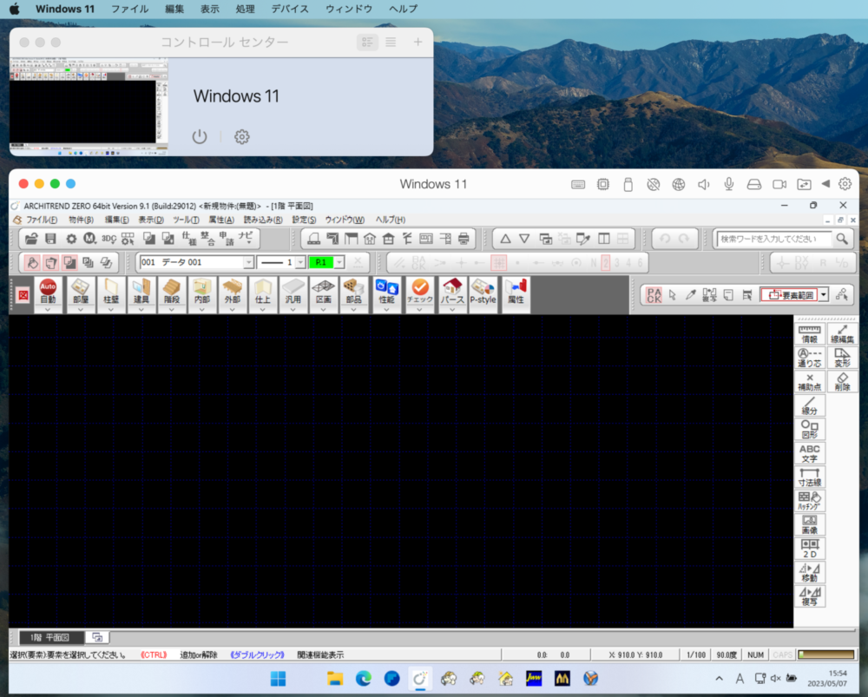This screenshot has width=868, height=697.
Task: Expand the arrow under 自動
Action: click(x=48, y=310)
